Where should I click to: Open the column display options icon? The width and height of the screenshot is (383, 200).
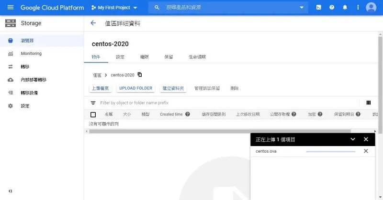click(x=368, y=103)
